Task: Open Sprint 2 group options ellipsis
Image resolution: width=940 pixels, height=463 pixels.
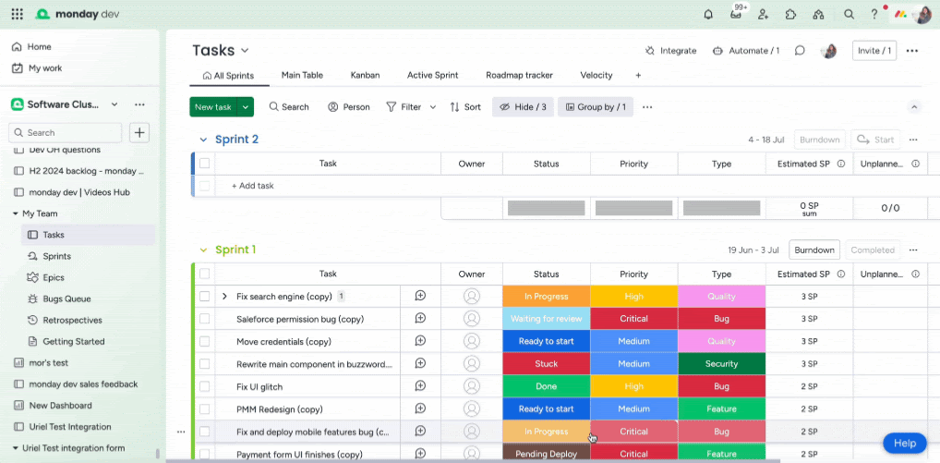Action: (913, 140)
